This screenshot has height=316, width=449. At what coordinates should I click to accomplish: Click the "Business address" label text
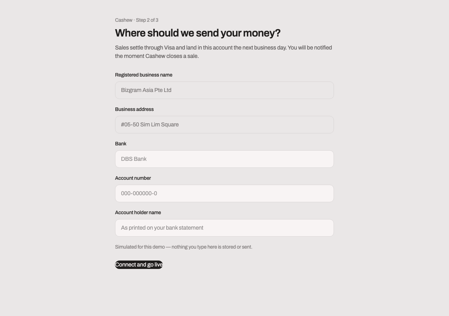pyautogui.click(x=134, y=109)
